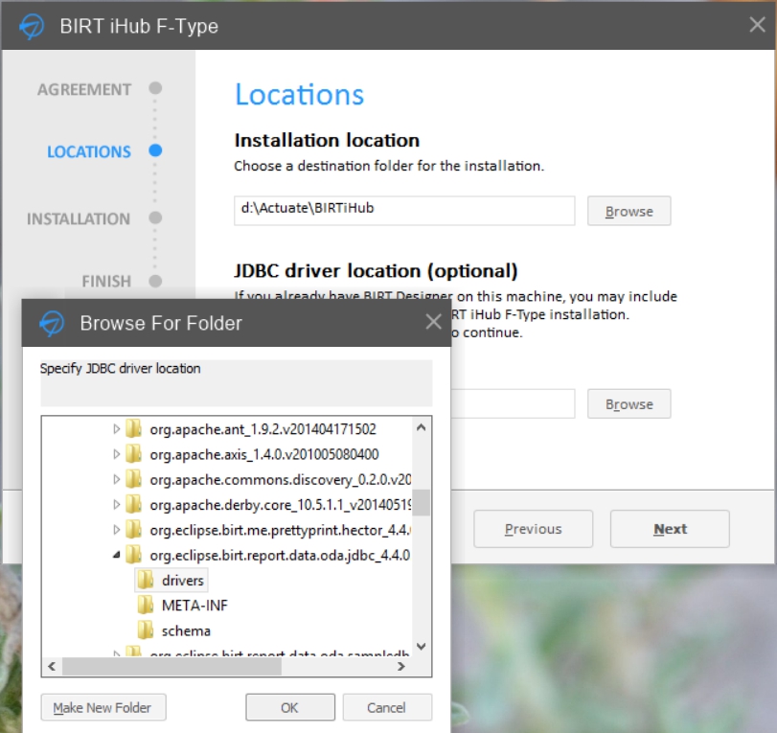This screenshot has height=733, width=777.
Task: Click the vertical scrollbar thumb in tree
Action: click(x=422, y=502)
